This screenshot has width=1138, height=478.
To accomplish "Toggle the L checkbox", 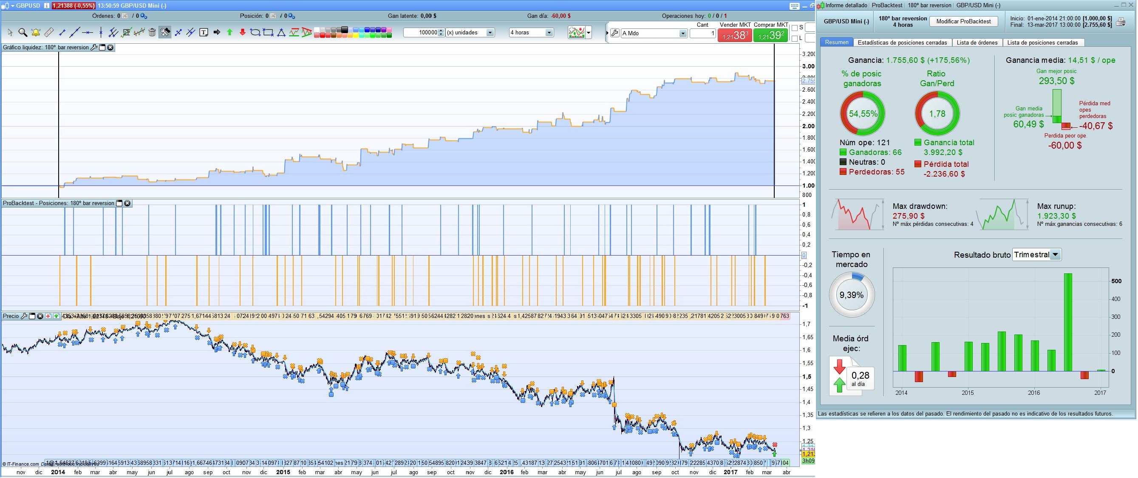I will (x=795, y=39).
